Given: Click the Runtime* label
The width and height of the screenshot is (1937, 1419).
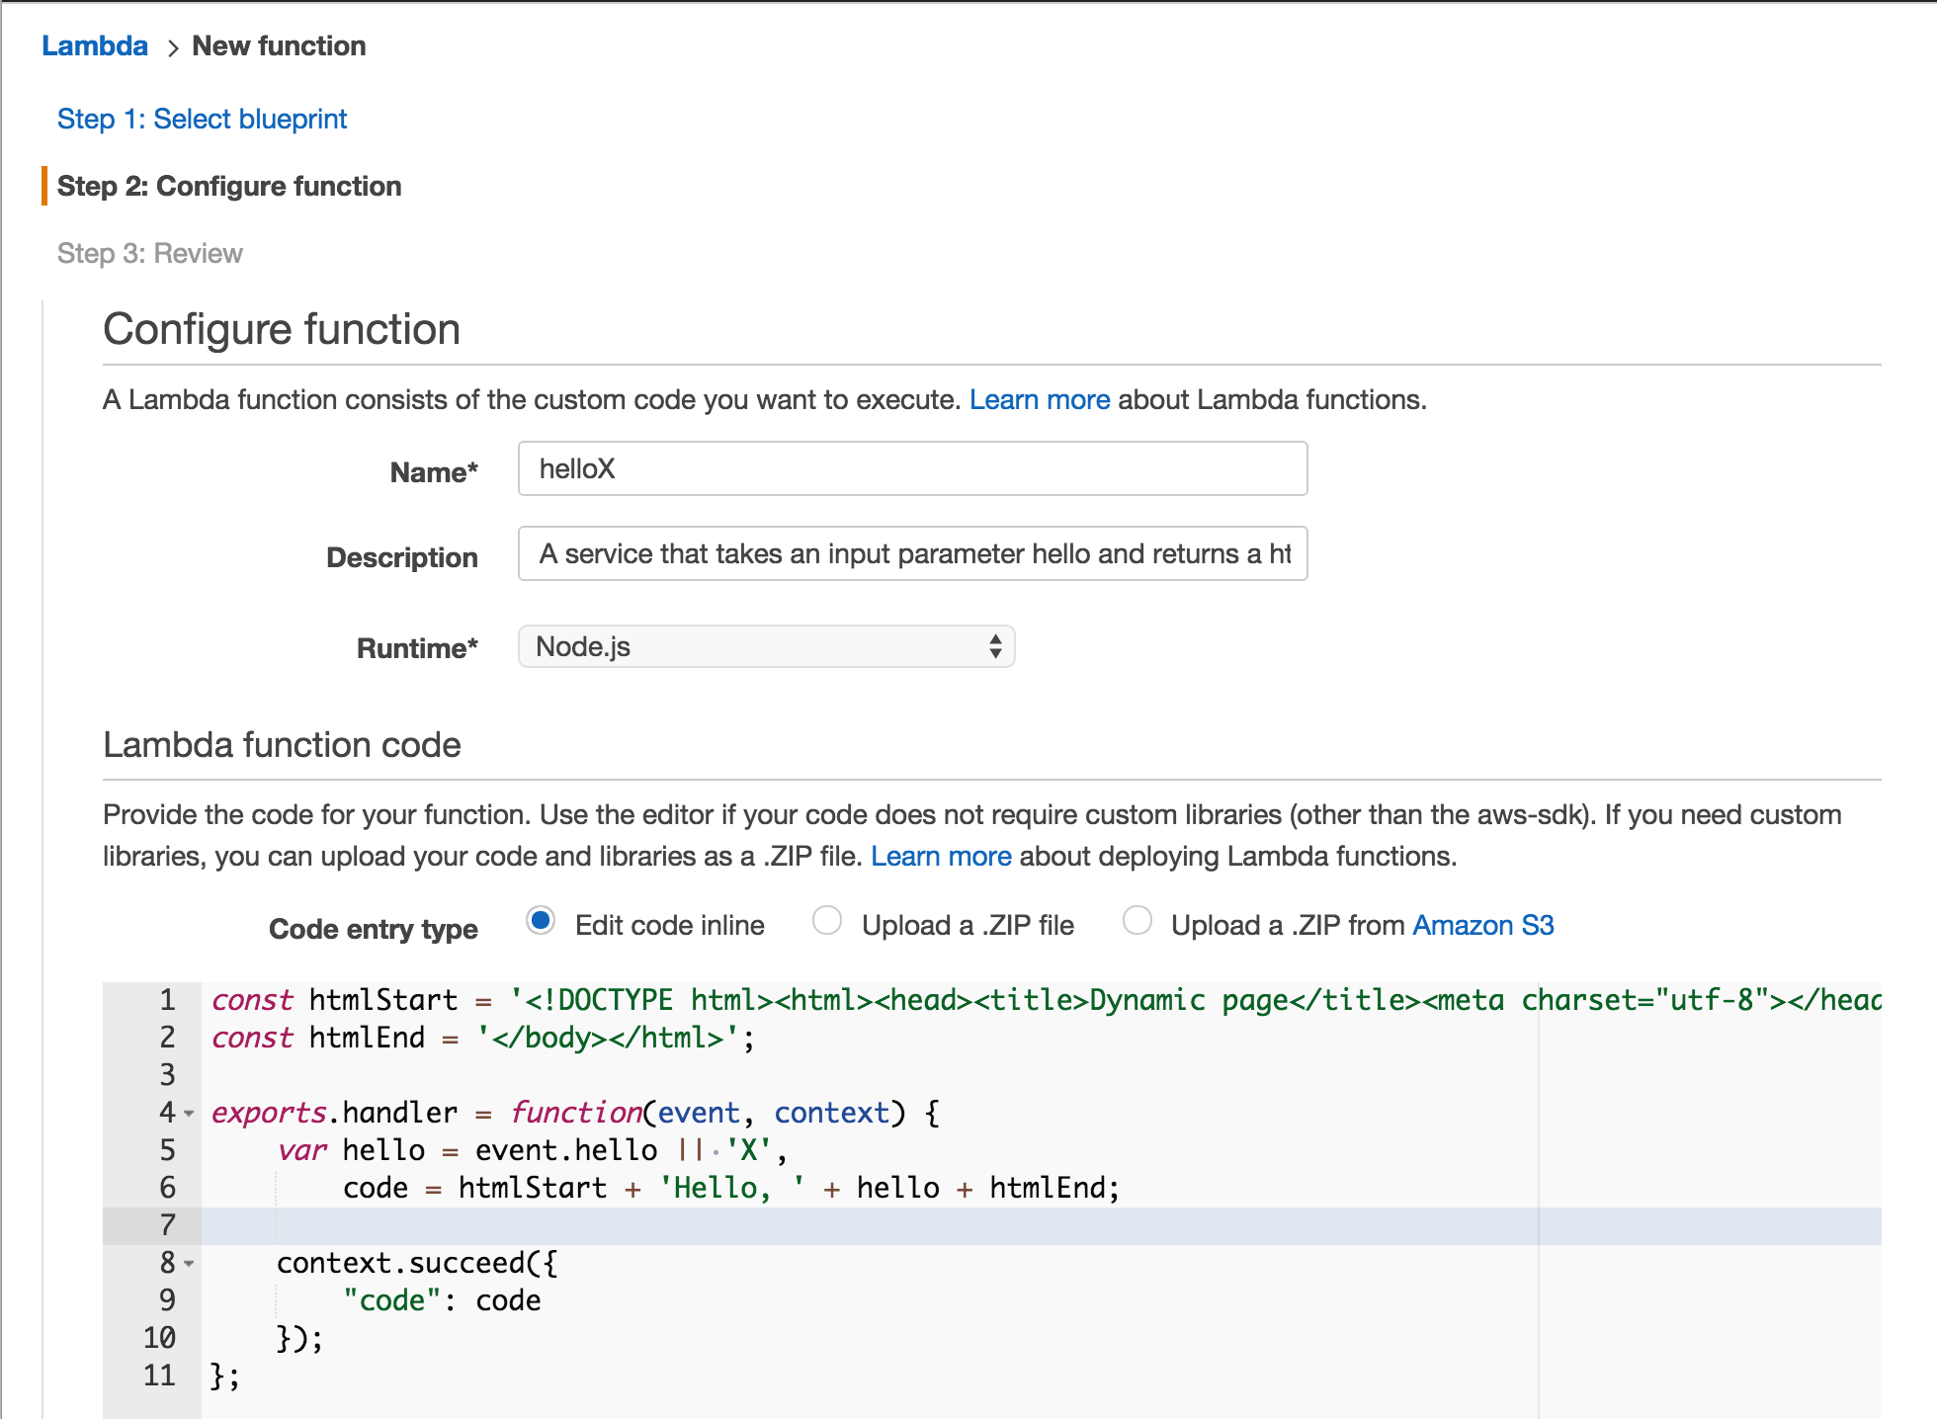Looking at the screenshot, I should point(417,649).
